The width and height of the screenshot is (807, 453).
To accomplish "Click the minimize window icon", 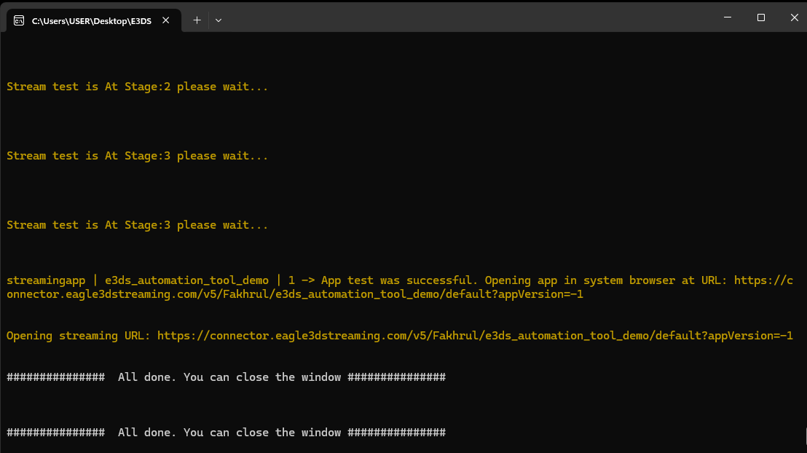I will (727, 17).
